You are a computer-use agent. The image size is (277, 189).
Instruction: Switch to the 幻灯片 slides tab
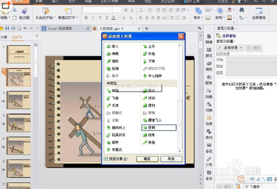click(x=18, y=37)
